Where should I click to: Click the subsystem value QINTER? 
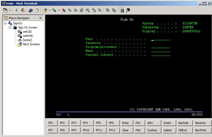click(x=188, y=27)
